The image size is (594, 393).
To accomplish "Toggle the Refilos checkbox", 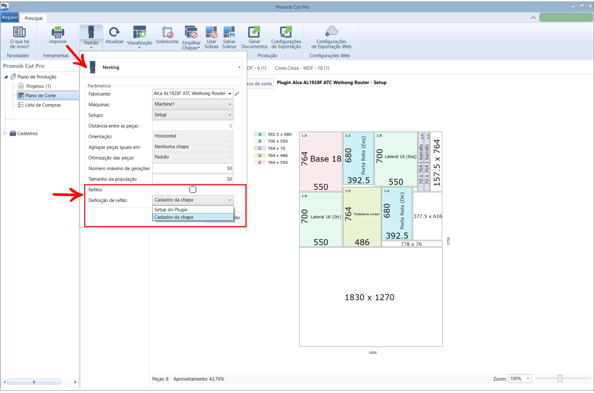I will (193, 190).
